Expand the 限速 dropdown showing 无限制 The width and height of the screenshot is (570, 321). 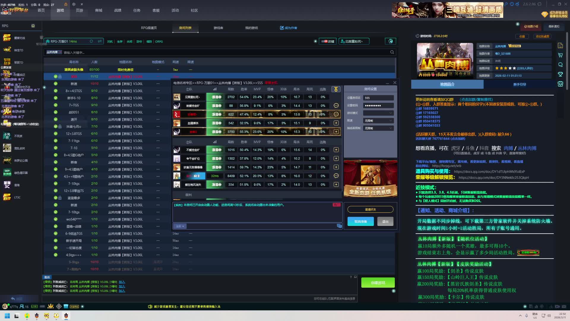point(378,121)
